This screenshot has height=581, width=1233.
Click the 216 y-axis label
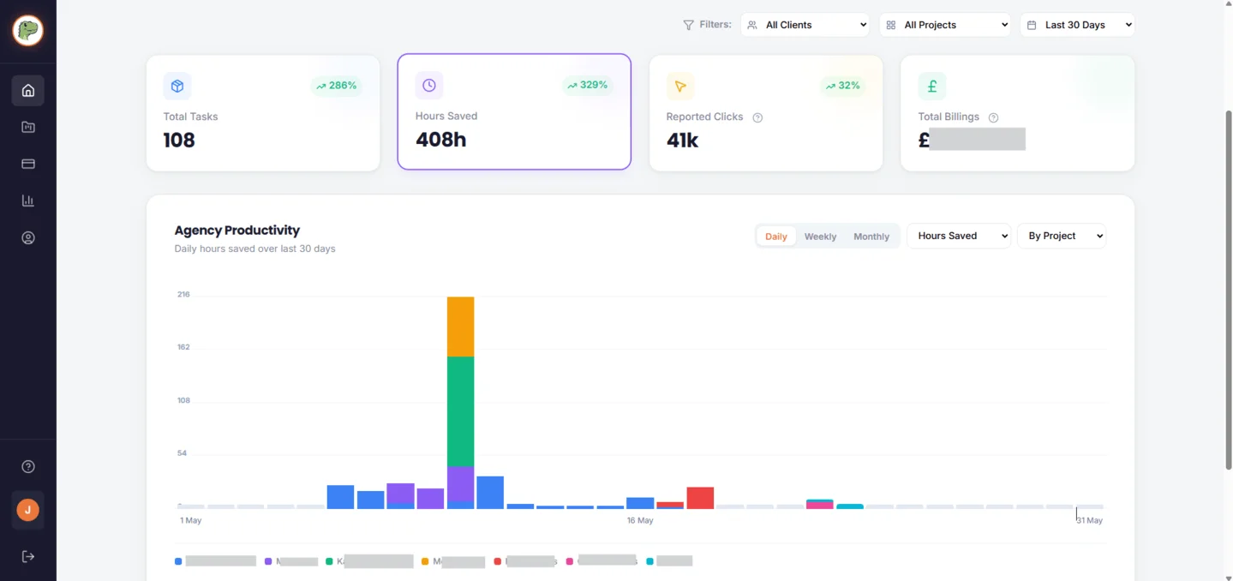[x=183, y=294]
